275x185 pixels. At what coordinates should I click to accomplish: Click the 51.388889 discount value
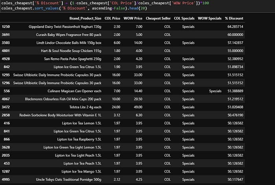click(x=235, y=91)
